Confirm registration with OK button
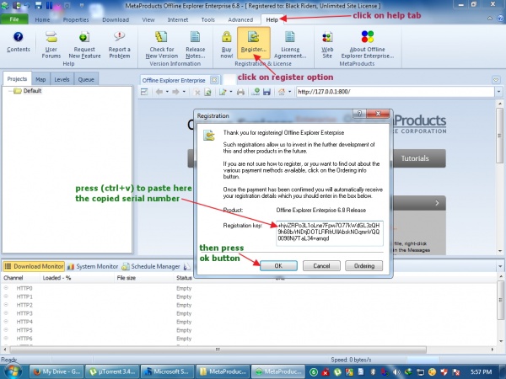 coord(278,266)
